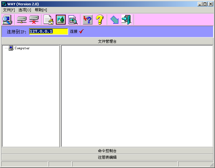Click the framed tree picture icon
This screenshot has width=215, height=168.
tap(61, 20)
